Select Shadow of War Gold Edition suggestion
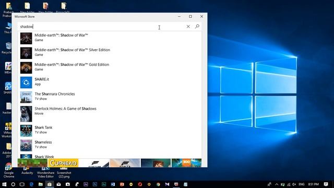Image resolution: width=334 pixels, height=188 pixels. click(110, 67)
